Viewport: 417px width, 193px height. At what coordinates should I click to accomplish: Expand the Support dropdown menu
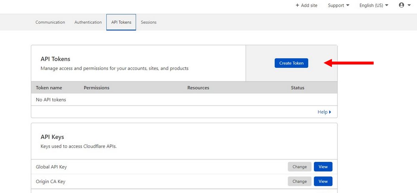pyautogui.click(x=339, y=5)
